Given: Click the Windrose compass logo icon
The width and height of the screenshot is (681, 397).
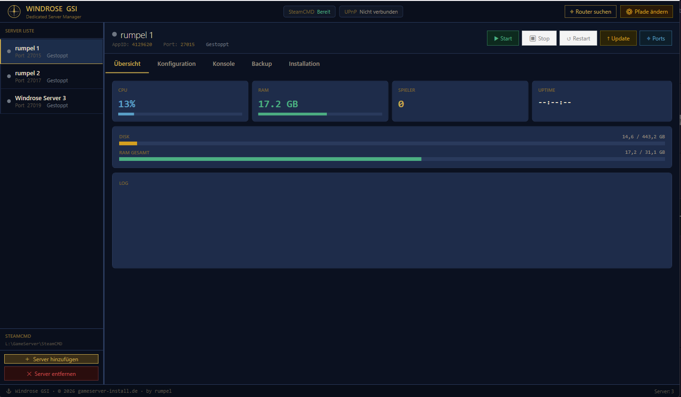Looking at the screenshot, I should pyautogui.click(x=14, y=11).
